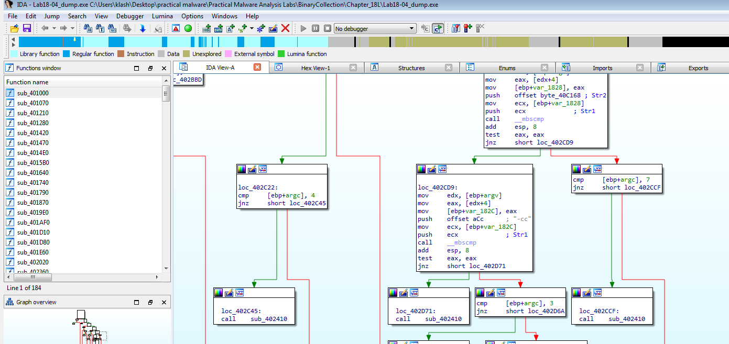The image size is (729, 344).
Task: Click the binoculars text search icon
Action: coord(100,28)
